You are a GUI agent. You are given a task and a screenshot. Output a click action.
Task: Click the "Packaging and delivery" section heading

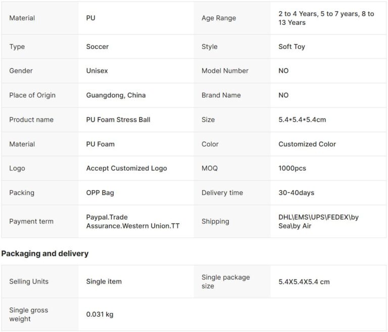tap(45, 254)
